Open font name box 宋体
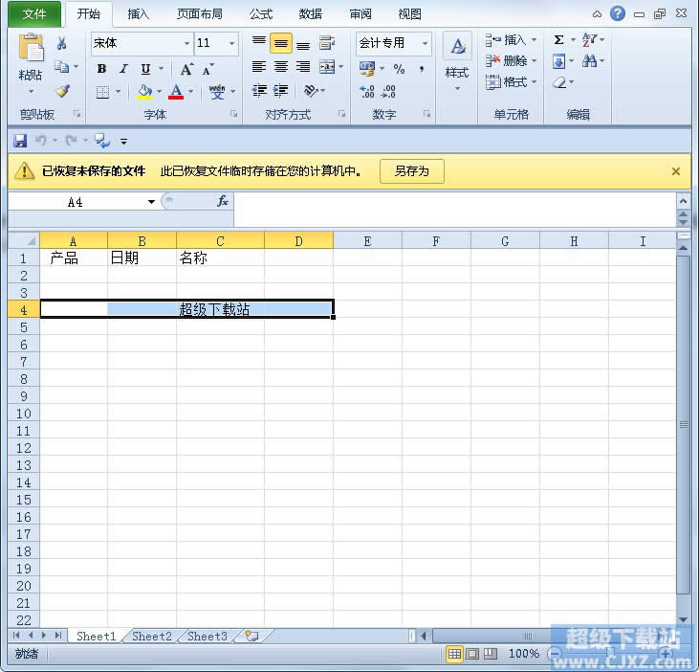Image resolution: width=699 pixels, height=672 pixels. point(142,43)
